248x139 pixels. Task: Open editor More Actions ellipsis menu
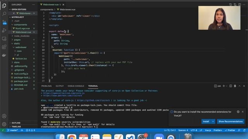click(244, 5)
